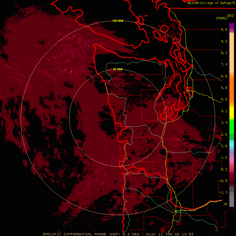The width and height of the screenshot is (236, 236).
Task: Click the DKD label above the color scale
Action: pyautogui.click(x=230, y=16)
